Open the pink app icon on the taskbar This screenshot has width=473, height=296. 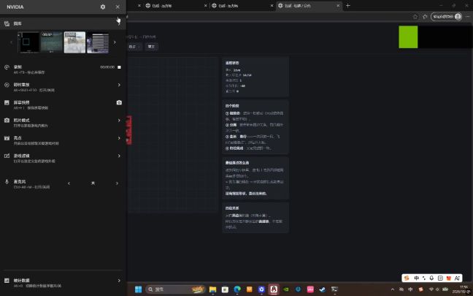pyautogui.click(x=310, y=289)
